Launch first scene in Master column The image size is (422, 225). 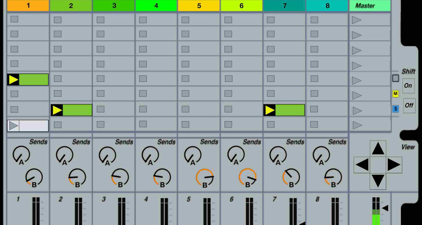357,20
